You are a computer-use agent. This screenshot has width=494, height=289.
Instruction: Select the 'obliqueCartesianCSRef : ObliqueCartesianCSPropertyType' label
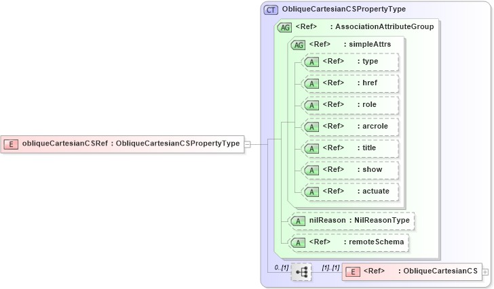pyautogui.click(x=131, y=143)
